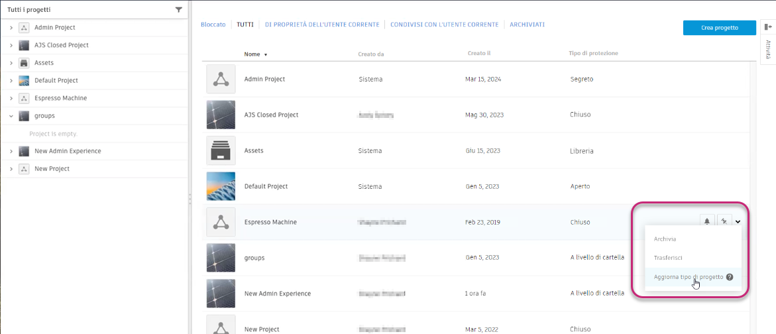This screenshot has height=334, width=776.
Task: Click Default Project thumbnail in the table
Action: (221, 186)
